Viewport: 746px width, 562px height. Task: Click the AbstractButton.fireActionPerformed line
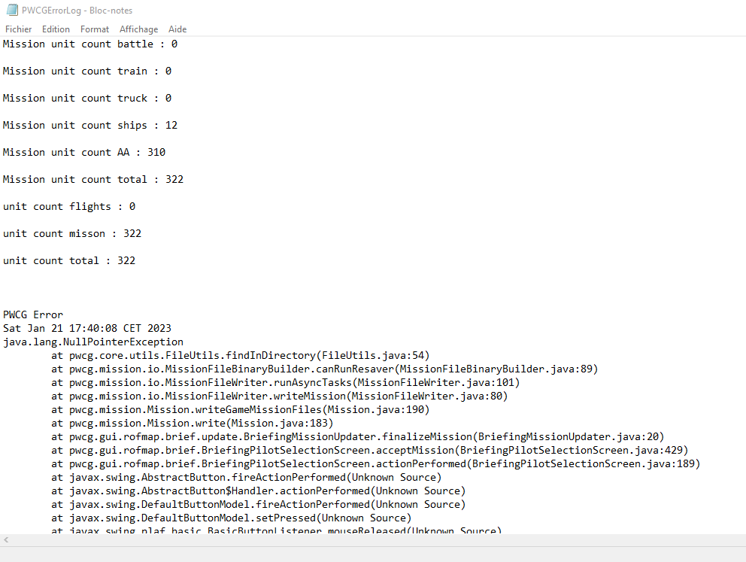(247, 477)
